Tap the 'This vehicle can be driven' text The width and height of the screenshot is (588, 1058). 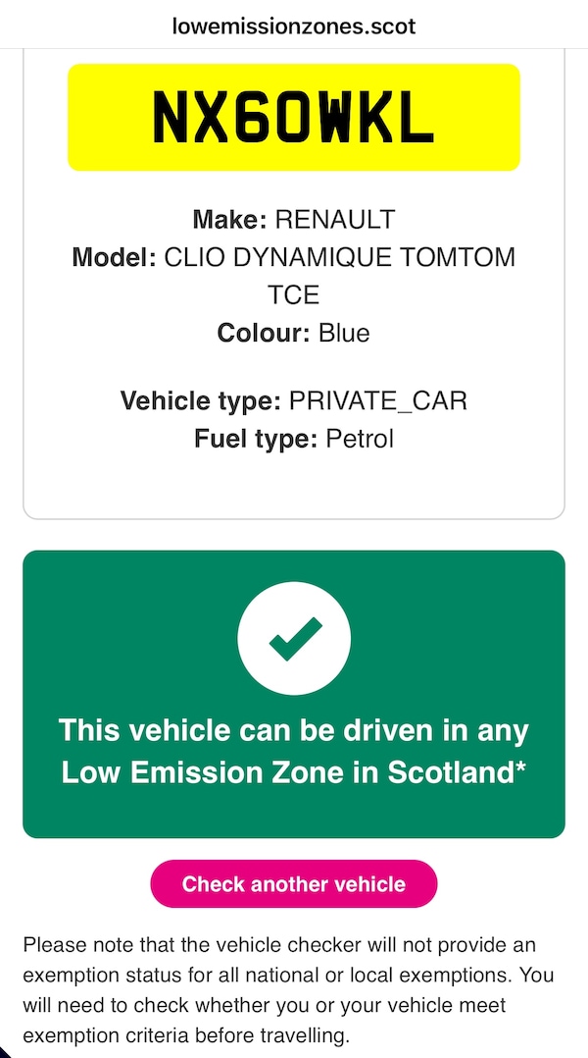tap(294, 731)
